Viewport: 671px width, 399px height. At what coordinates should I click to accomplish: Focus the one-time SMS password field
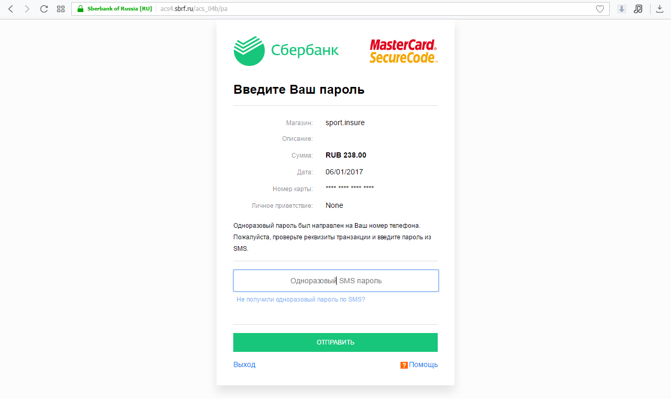pyautogui.click(x=336, y=281)
